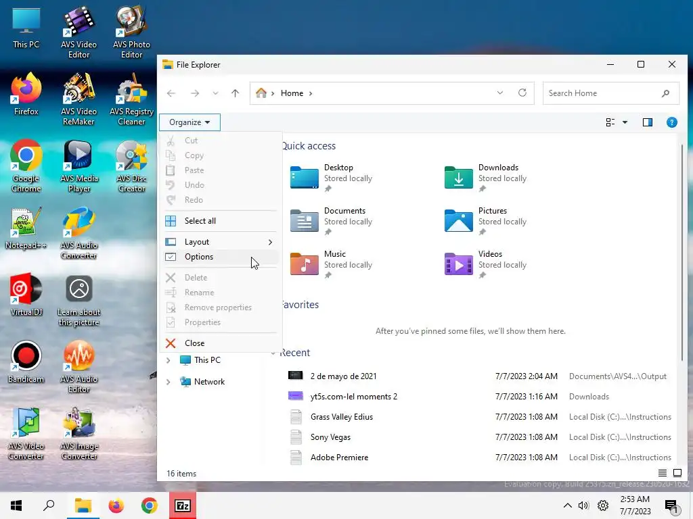This screenshot has height=519, width=693.
Task: Open taskbar clock showing 2:53 AM
Action: (x=635, y=505)
